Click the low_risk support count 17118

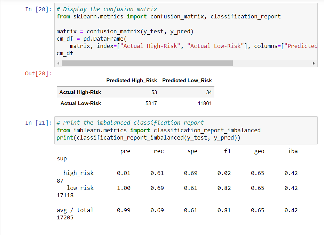pos(65,195)
